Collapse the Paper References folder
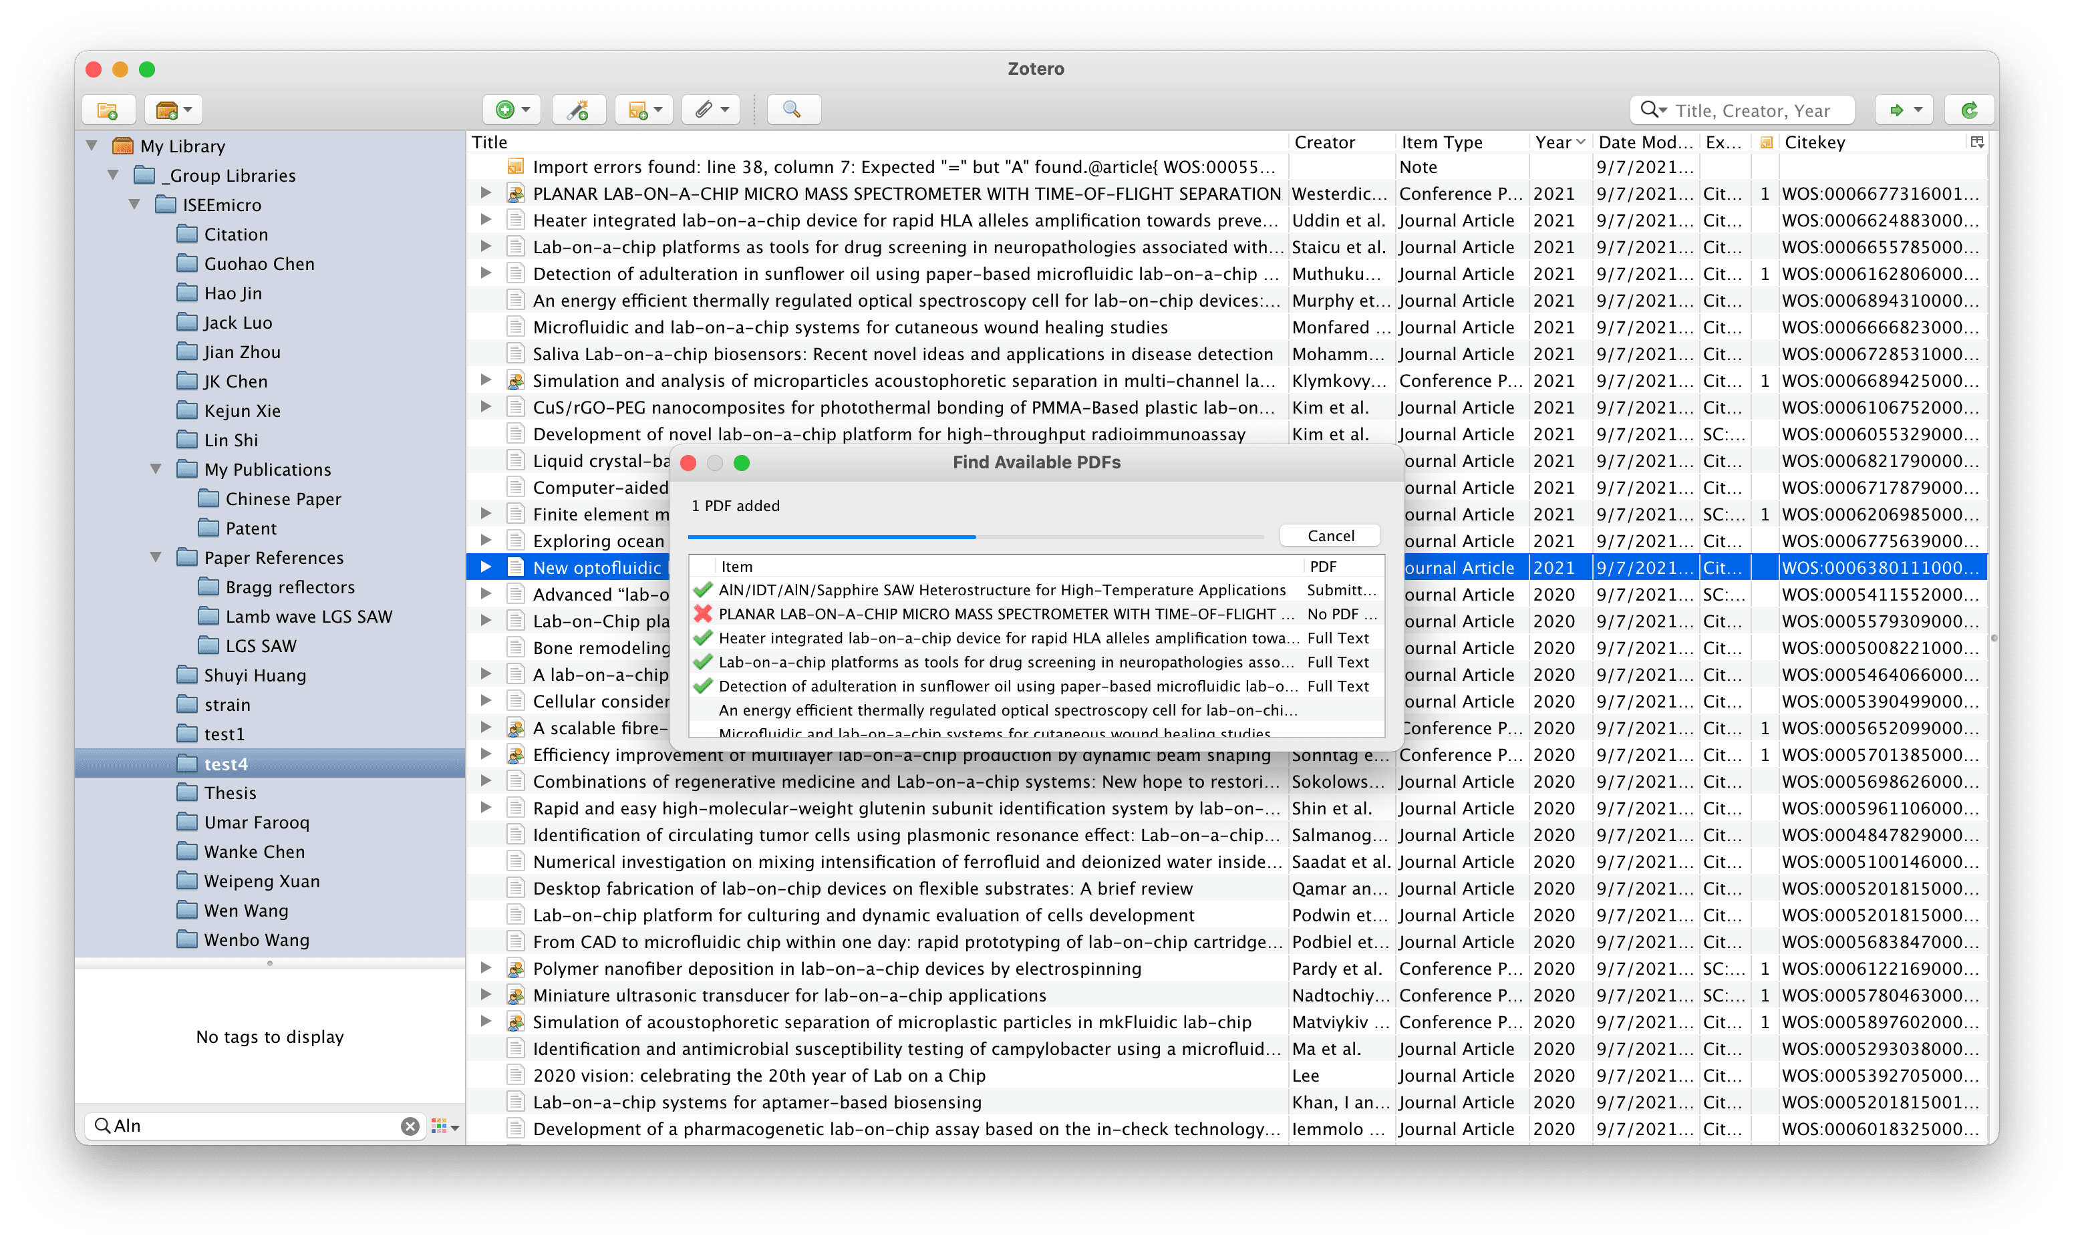The image size is (2074, 1244). tap(155, 557)
